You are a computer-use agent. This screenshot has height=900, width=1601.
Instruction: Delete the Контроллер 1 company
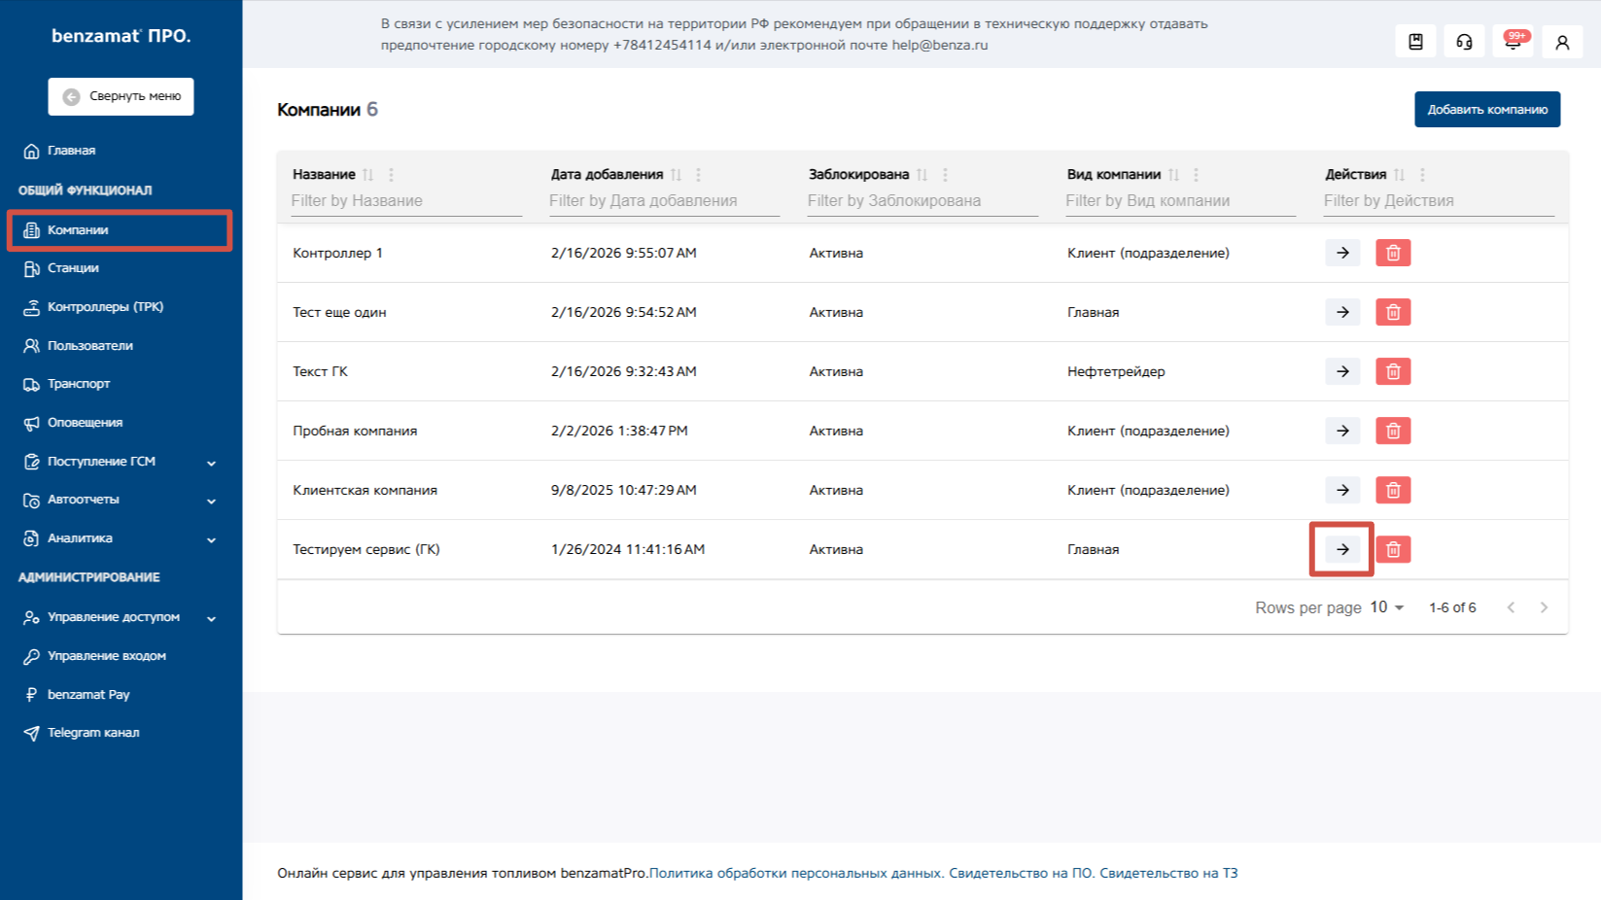pos(1392,253)
